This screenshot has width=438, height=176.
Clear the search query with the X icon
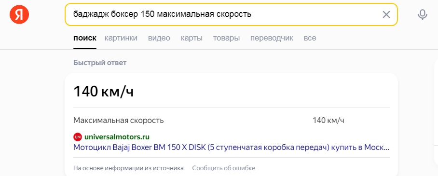coord(386,14)
